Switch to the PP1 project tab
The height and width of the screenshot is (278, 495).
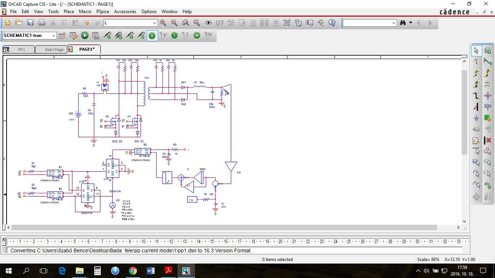(21, 49)
